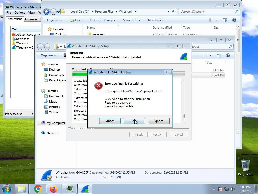Switch to Processes tab in Task Manager

[x=31, y=19]
